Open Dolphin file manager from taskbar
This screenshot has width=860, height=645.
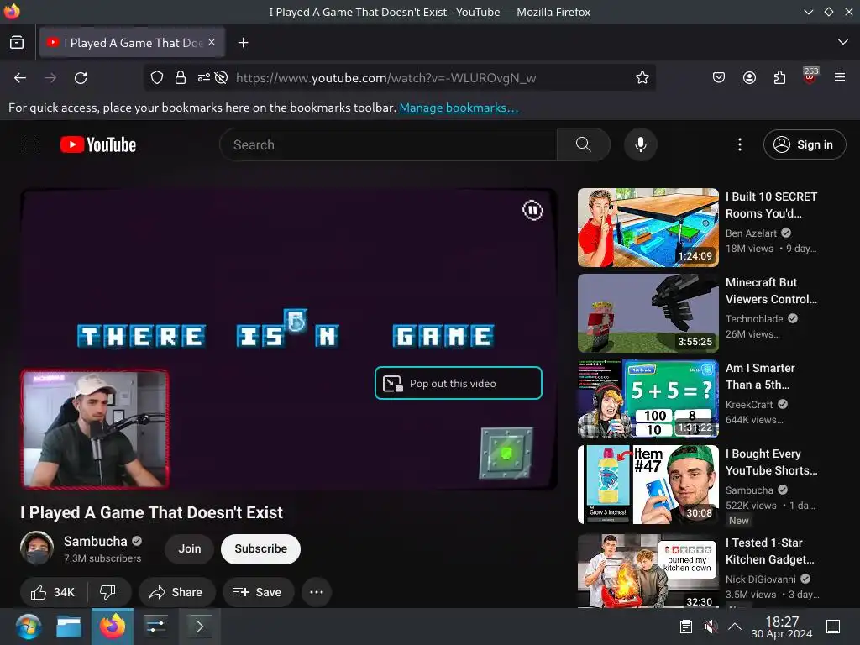(69, 627)
